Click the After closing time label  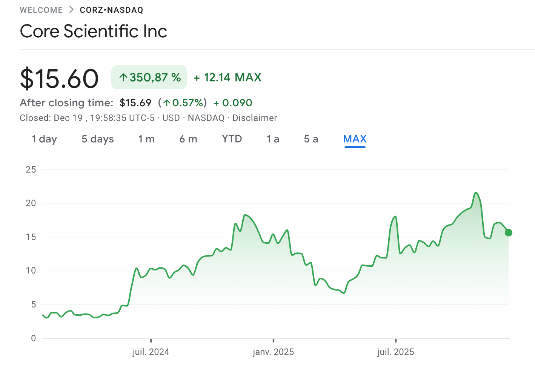click(x=67, y=103)
